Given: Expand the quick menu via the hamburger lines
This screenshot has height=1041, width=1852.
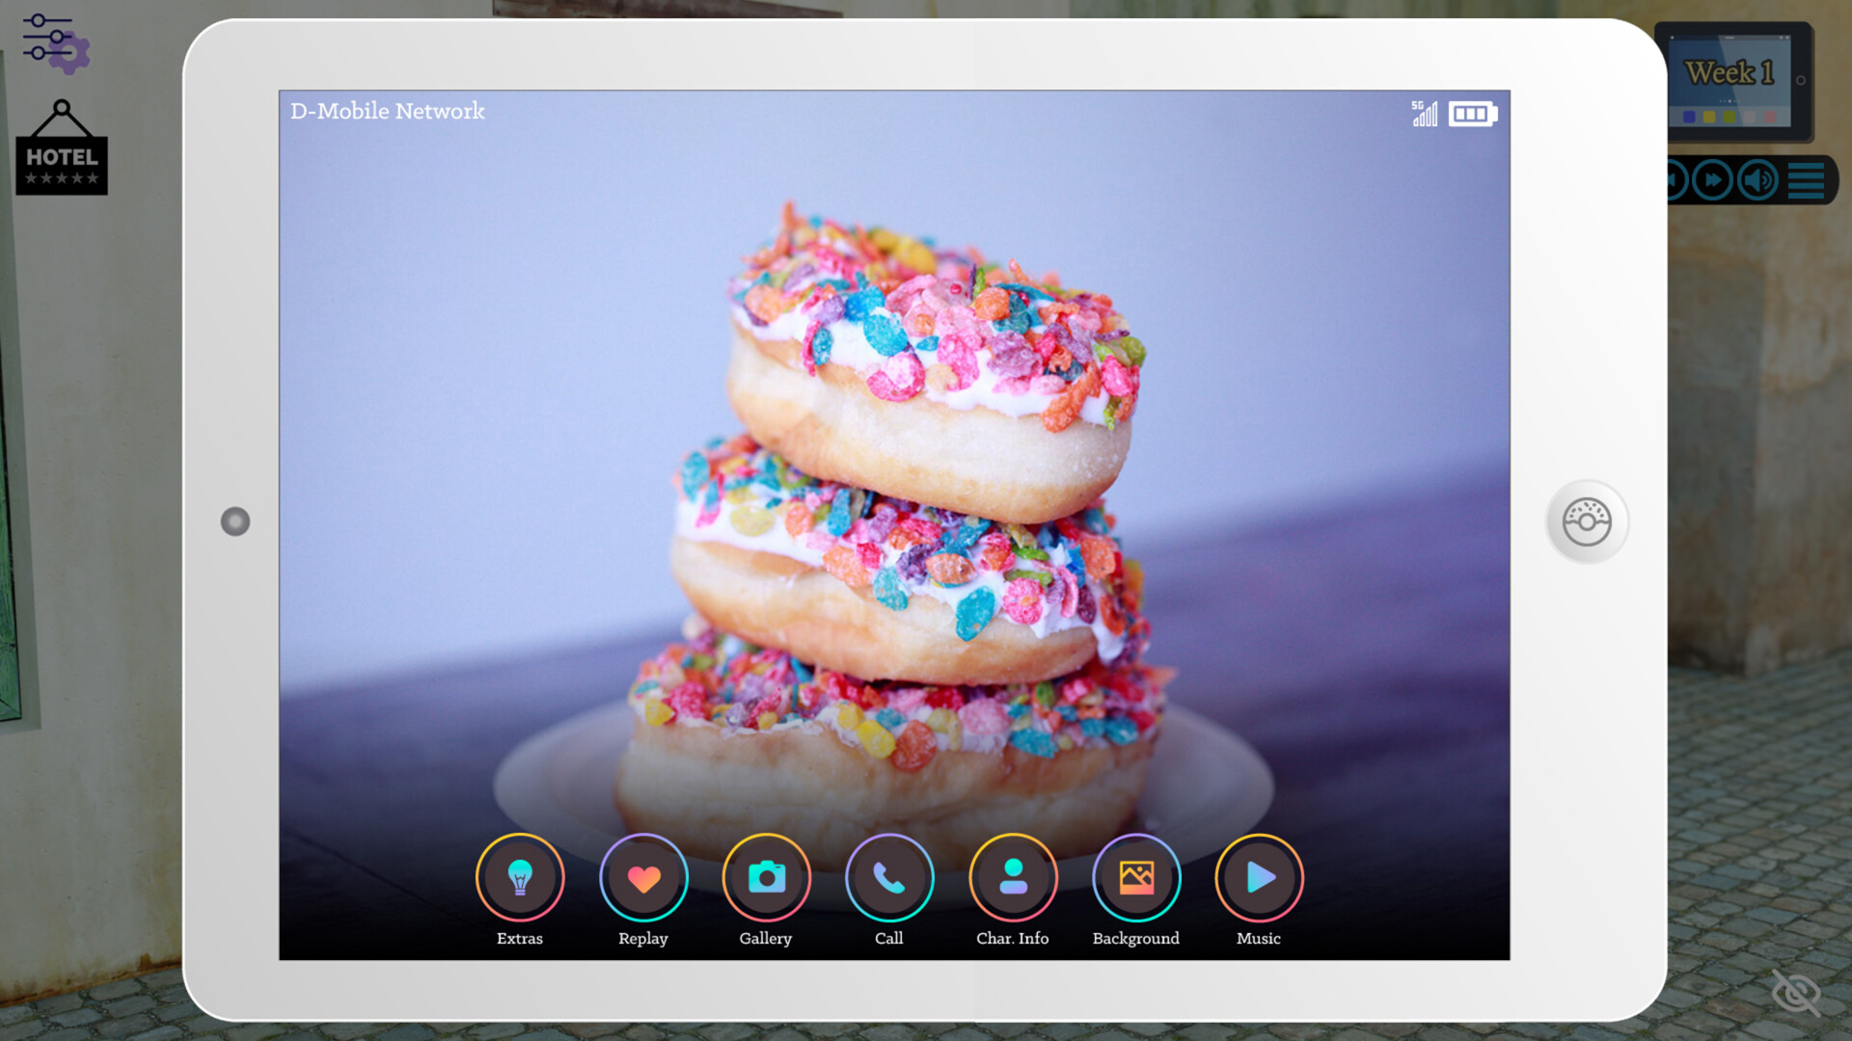Looking at the screenshot, I should click(1806, 180).
